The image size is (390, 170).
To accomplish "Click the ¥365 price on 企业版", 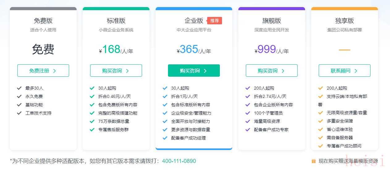I will 189,50.
